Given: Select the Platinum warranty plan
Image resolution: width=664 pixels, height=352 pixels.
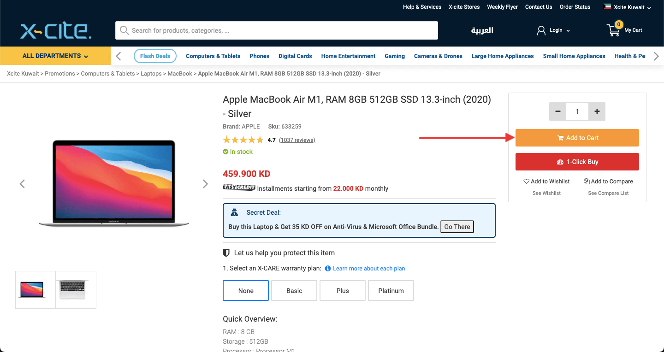Looking at the screenshot, I should click(391, 290).
